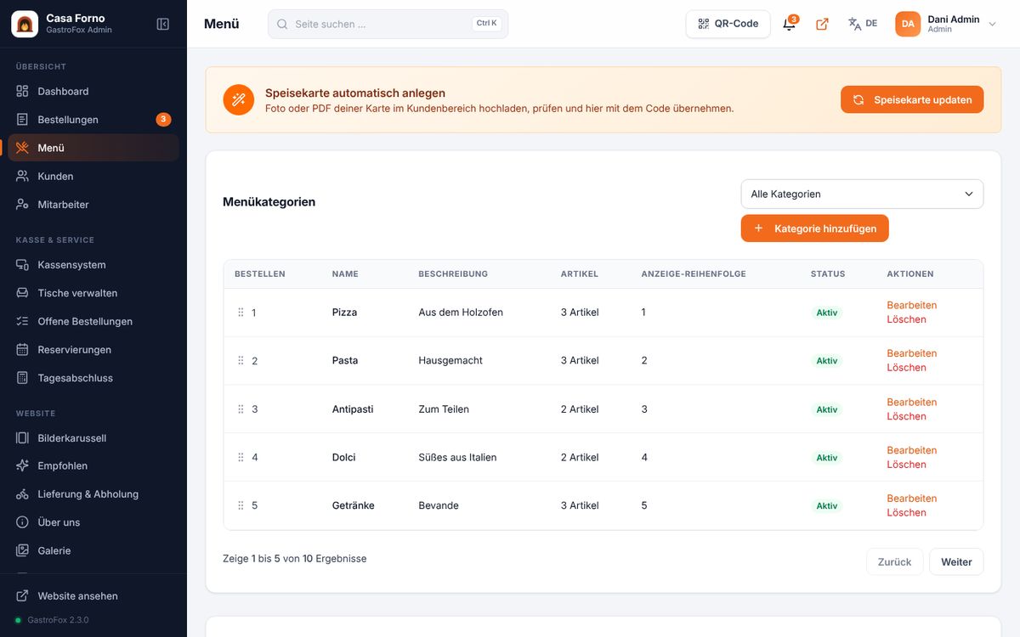The width and height of the screenshot is (1020, 637).
Task: Open Mitarbeiter page
Action: click(93, 205)
